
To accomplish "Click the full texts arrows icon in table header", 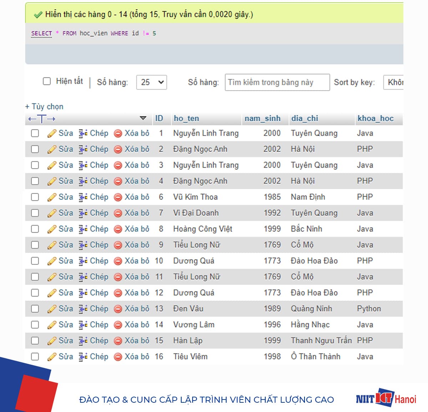I will 42,119.
